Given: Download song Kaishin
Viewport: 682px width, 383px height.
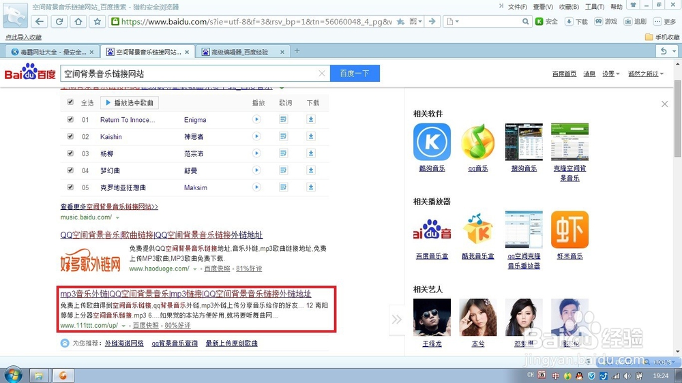Looking at the screenshot, I should [311, 136].
